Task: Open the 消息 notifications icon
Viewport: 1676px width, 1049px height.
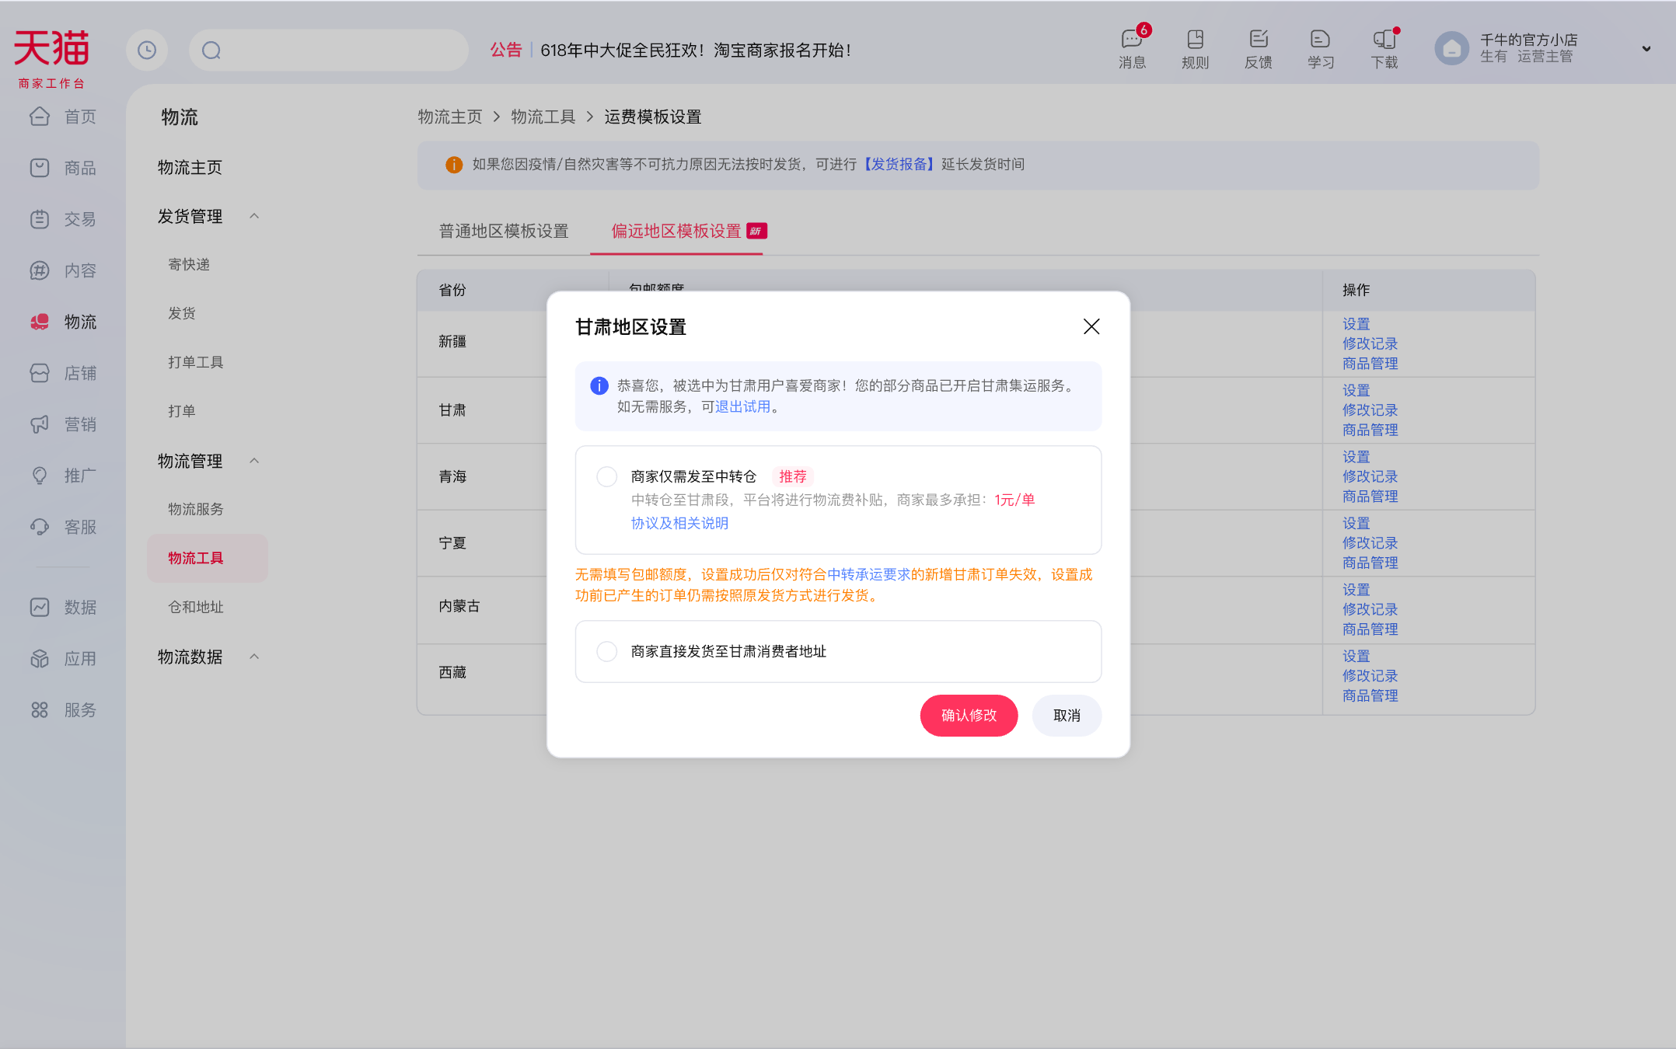Action: point(1132,48)
